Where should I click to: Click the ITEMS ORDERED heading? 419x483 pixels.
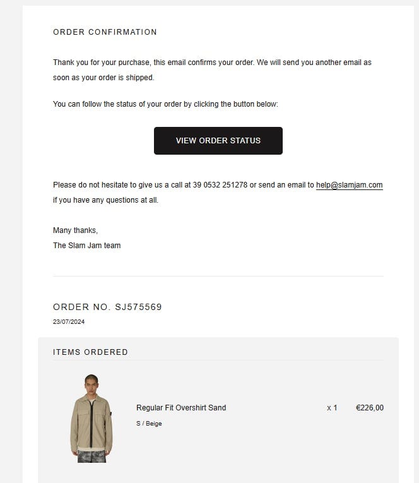pos(90,352)
